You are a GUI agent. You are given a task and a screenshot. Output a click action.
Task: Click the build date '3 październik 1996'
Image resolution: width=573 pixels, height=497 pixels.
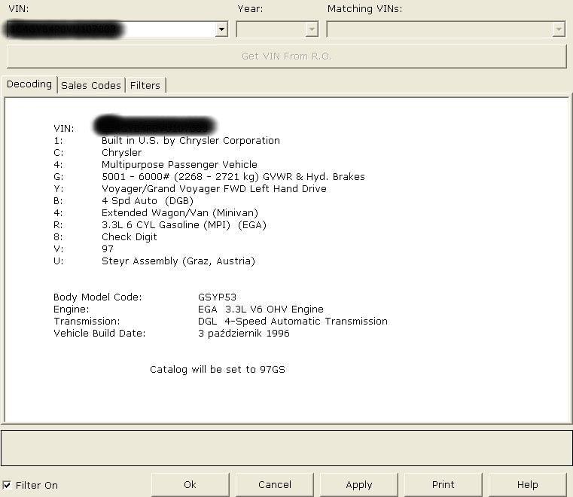(x=244, y=334)
